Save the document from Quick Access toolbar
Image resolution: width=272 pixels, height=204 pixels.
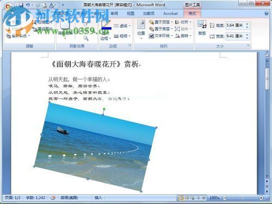pos(21,5)
